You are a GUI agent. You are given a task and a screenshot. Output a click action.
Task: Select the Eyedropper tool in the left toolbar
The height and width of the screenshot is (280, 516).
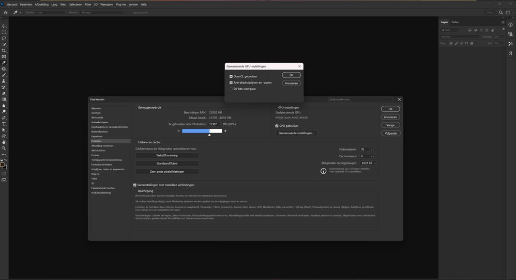(x=4, y=63)
